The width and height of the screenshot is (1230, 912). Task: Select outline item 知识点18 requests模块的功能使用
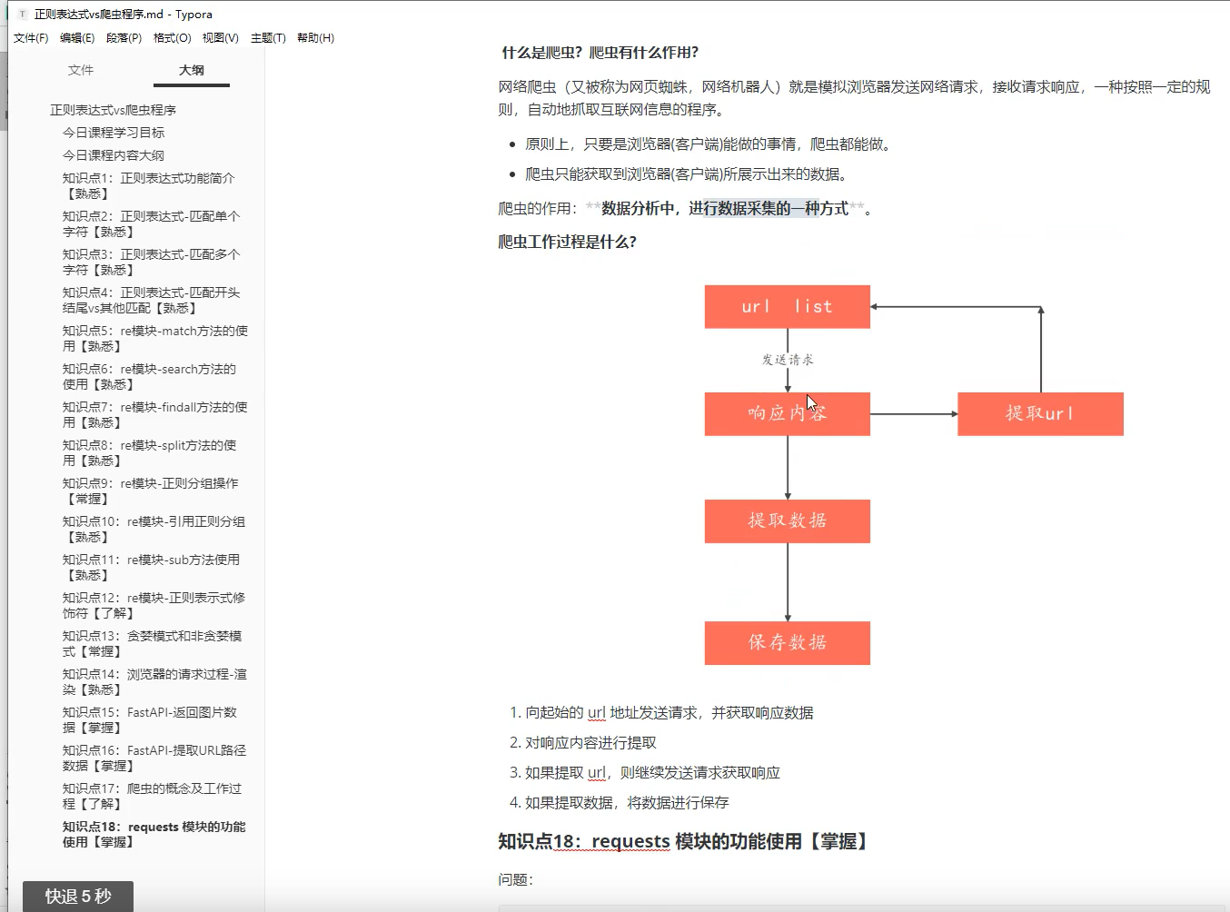click(154, 834)
